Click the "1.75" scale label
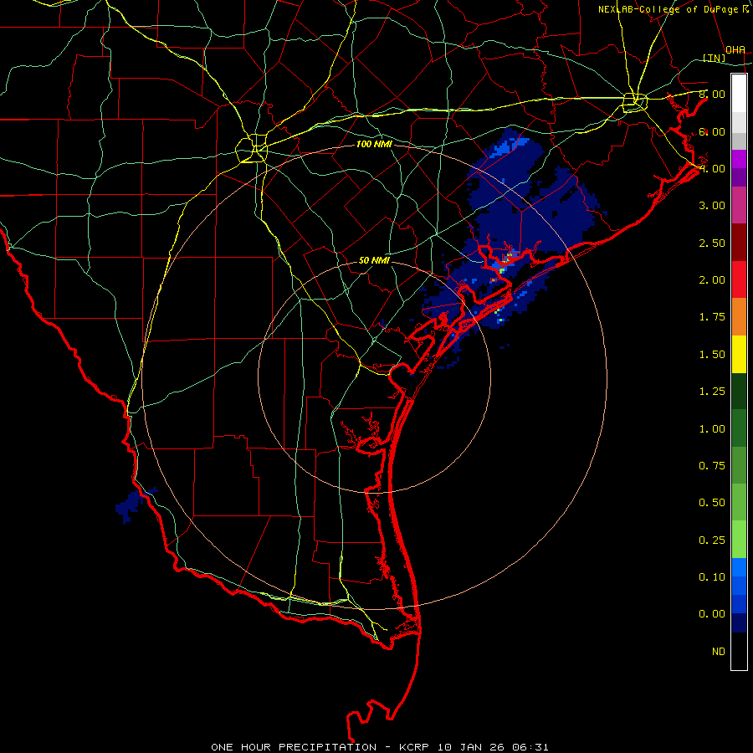 point(712,317)
